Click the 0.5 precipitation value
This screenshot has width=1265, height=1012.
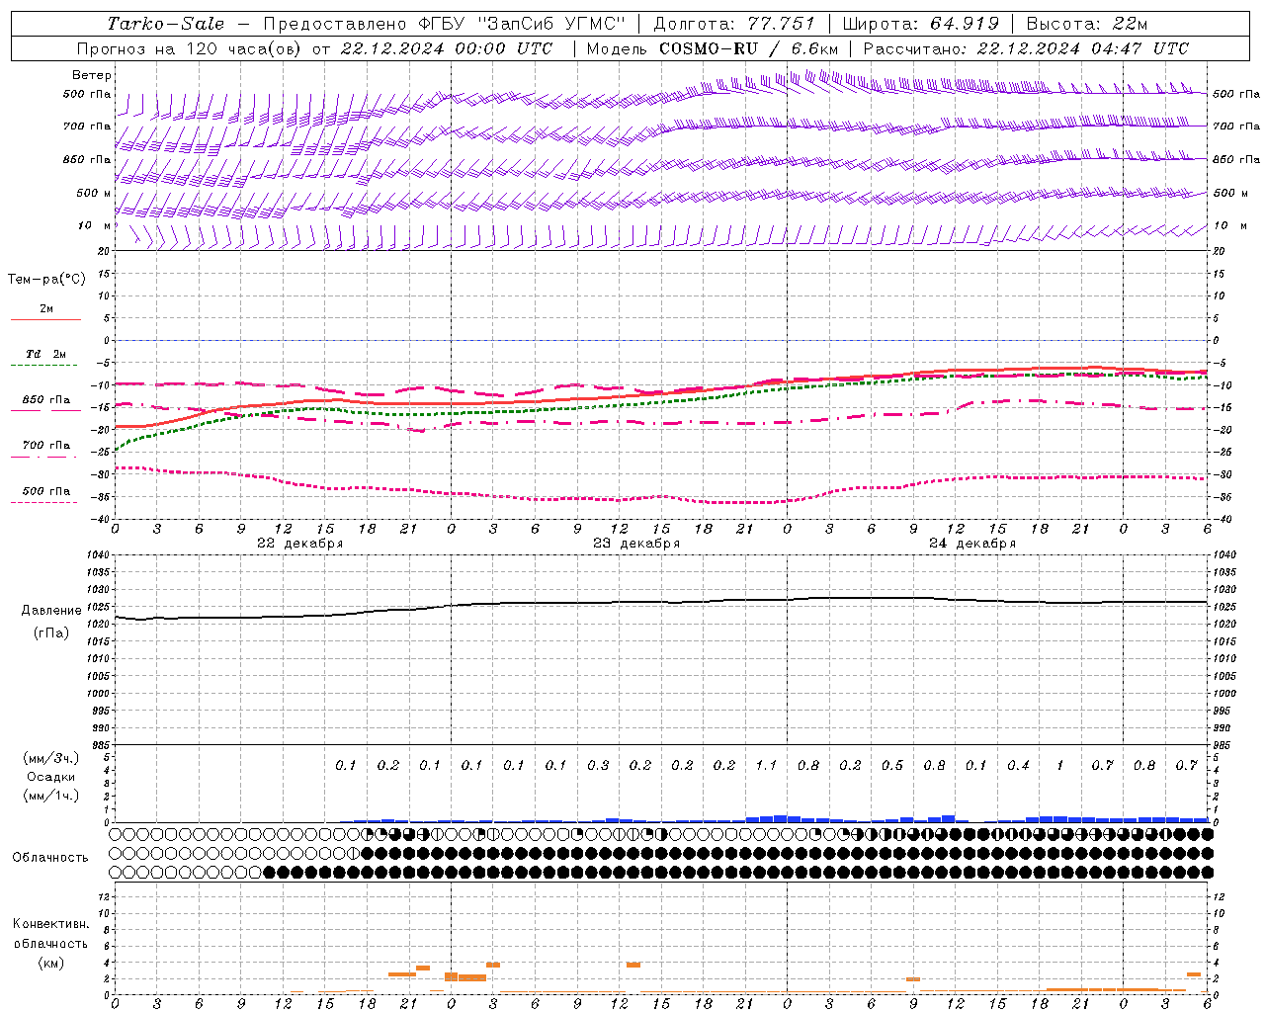coord(892,765)
